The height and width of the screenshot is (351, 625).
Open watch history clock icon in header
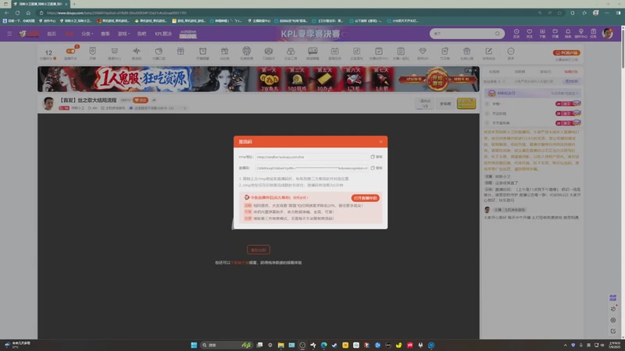tap(516, 33)
